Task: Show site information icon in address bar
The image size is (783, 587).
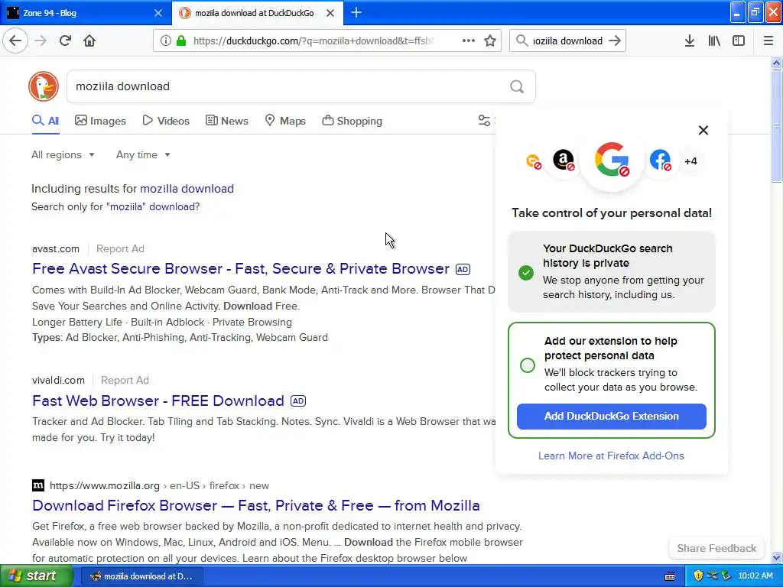Action: [x=165, y=41]
